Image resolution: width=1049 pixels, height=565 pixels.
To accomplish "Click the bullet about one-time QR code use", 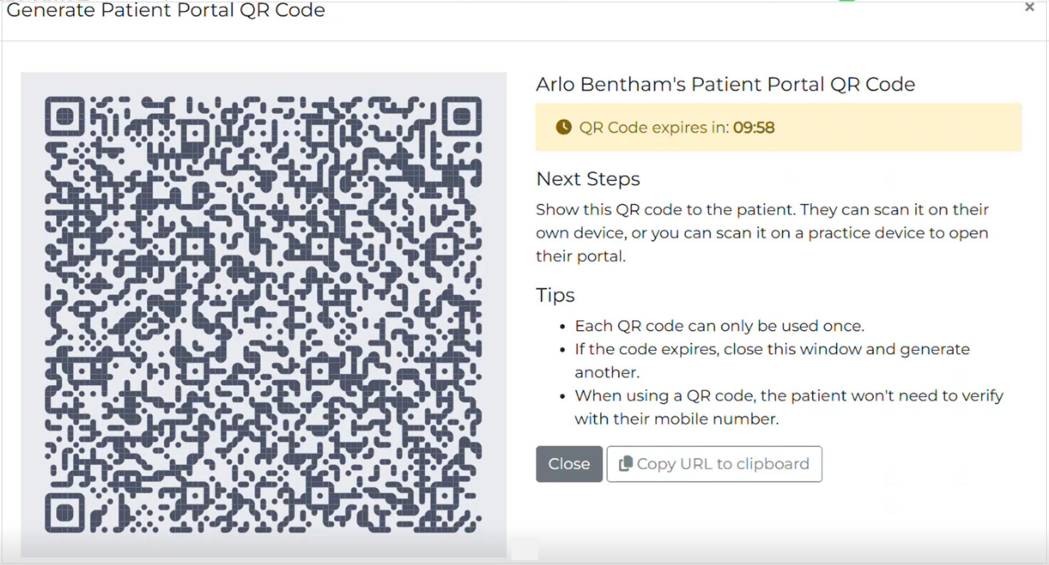I will pos(719,325).
